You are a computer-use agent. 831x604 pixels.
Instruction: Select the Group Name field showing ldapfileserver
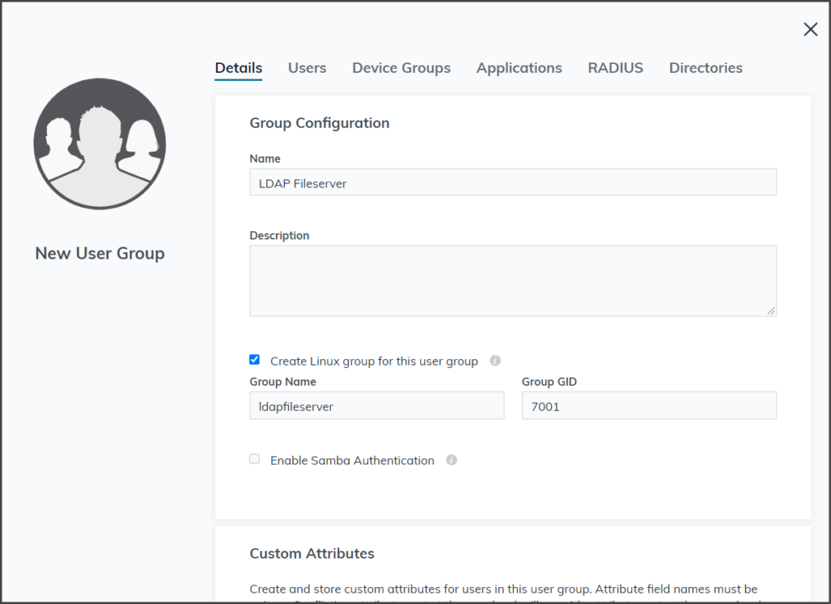point(377,405)
